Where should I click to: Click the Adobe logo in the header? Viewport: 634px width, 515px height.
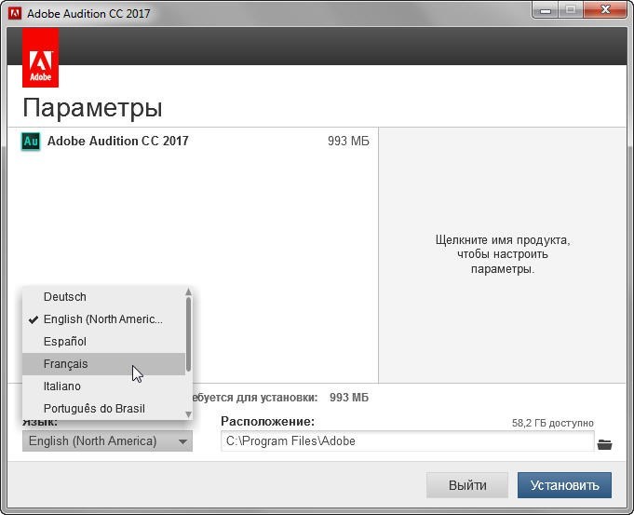40,58
